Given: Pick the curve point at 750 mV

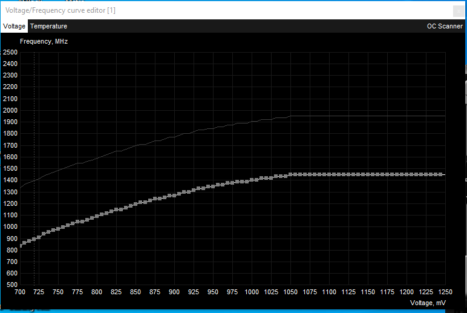Looking at the screenshot, I should tap(58, 229).
